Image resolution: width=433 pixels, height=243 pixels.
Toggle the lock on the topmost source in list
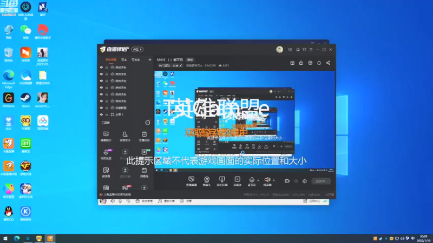(x=107, y=67)
